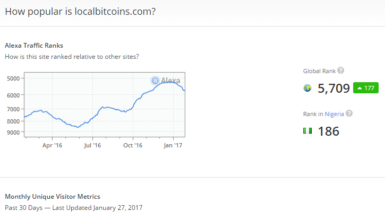Click the Oct '16 label on chart axis
The image size is (385, 220).
tap(133, 145)
